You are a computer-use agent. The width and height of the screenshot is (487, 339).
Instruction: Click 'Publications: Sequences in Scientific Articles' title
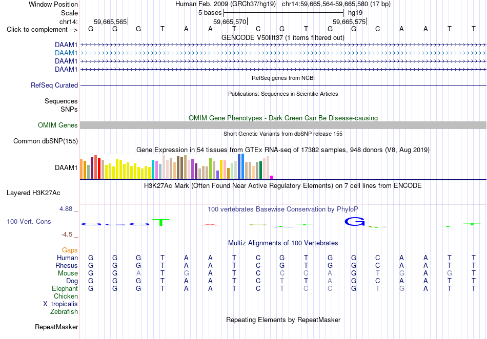point(283,94)
